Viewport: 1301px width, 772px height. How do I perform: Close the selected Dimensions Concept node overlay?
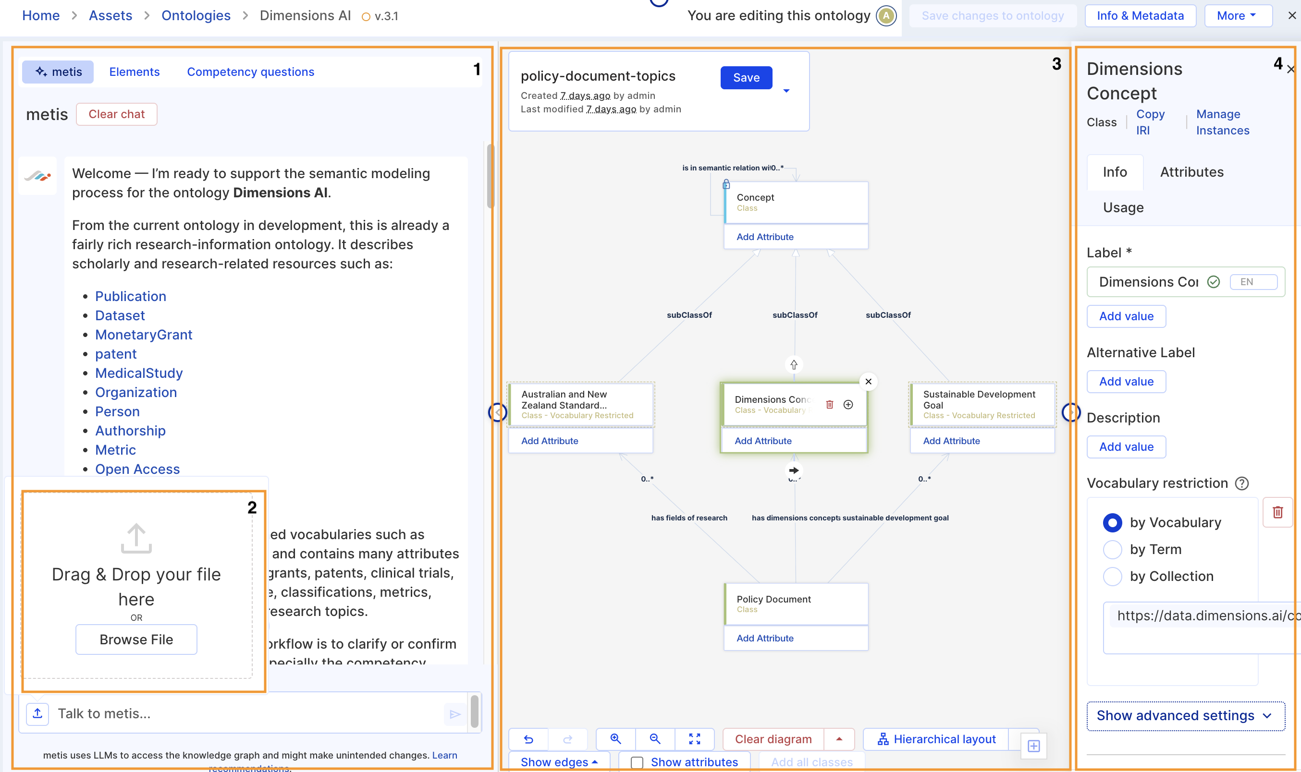click(869, 381)
